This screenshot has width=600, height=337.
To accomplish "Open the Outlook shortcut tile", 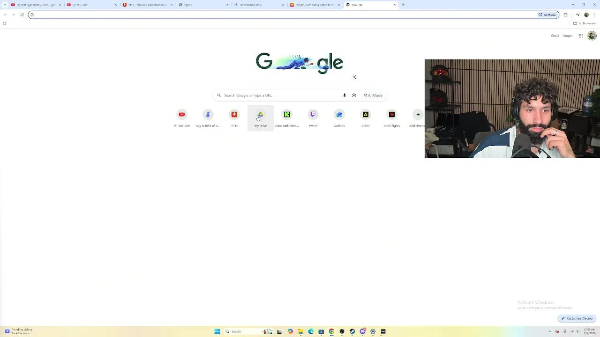I will click(339, 118).
